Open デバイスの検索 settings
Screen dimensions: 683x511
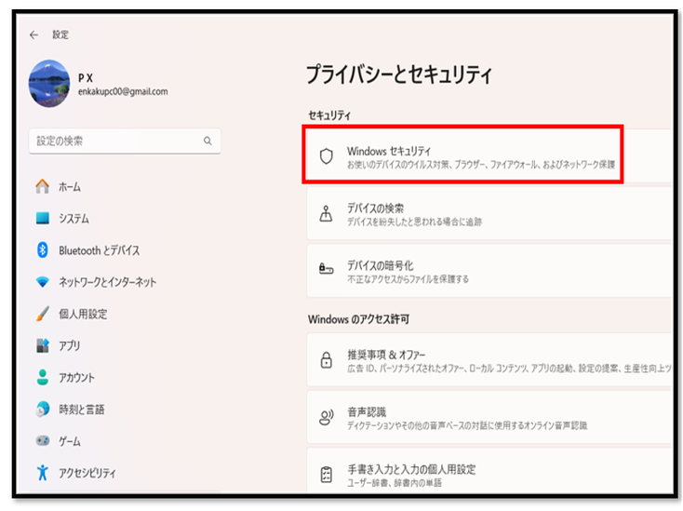coord(490,213)
